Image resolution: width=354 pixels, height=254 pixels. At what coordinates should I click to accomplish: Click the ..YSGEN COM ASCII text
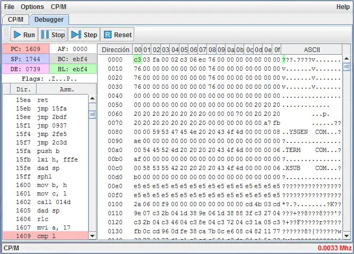(312, 132)
